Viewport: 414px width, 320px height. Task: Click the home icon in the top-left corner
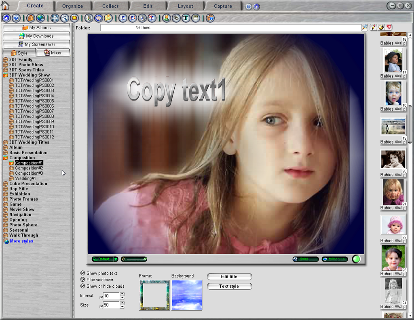(5, 5)
